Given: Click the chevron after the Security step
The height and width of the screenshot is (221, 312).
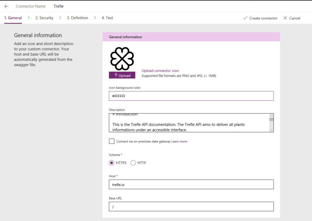Looking at the screenshot, I should [x=60, y=18].
